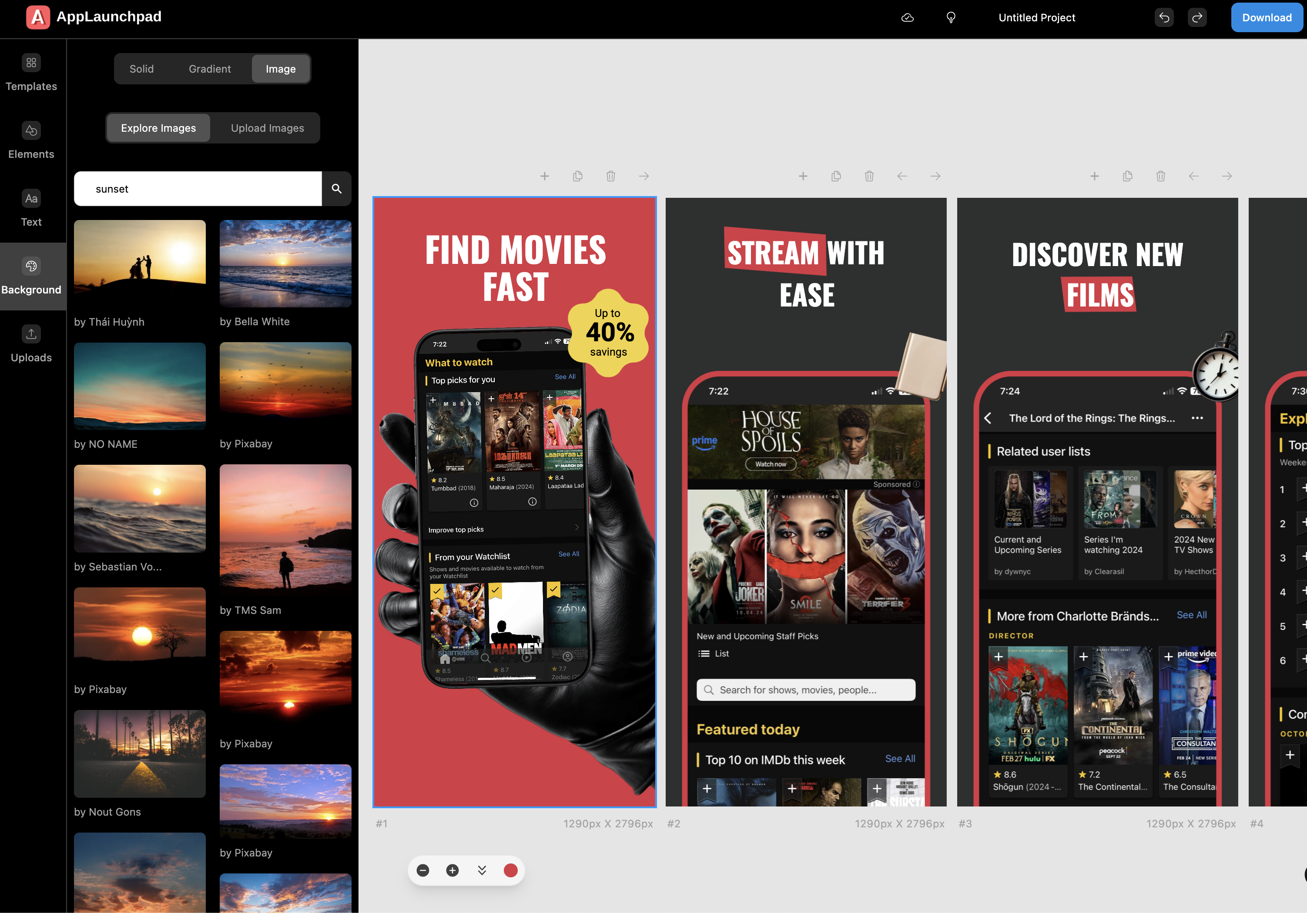1307x913 pixels.
Task: Open the lightbulb tips icon
Action: [x=951, y=18]
